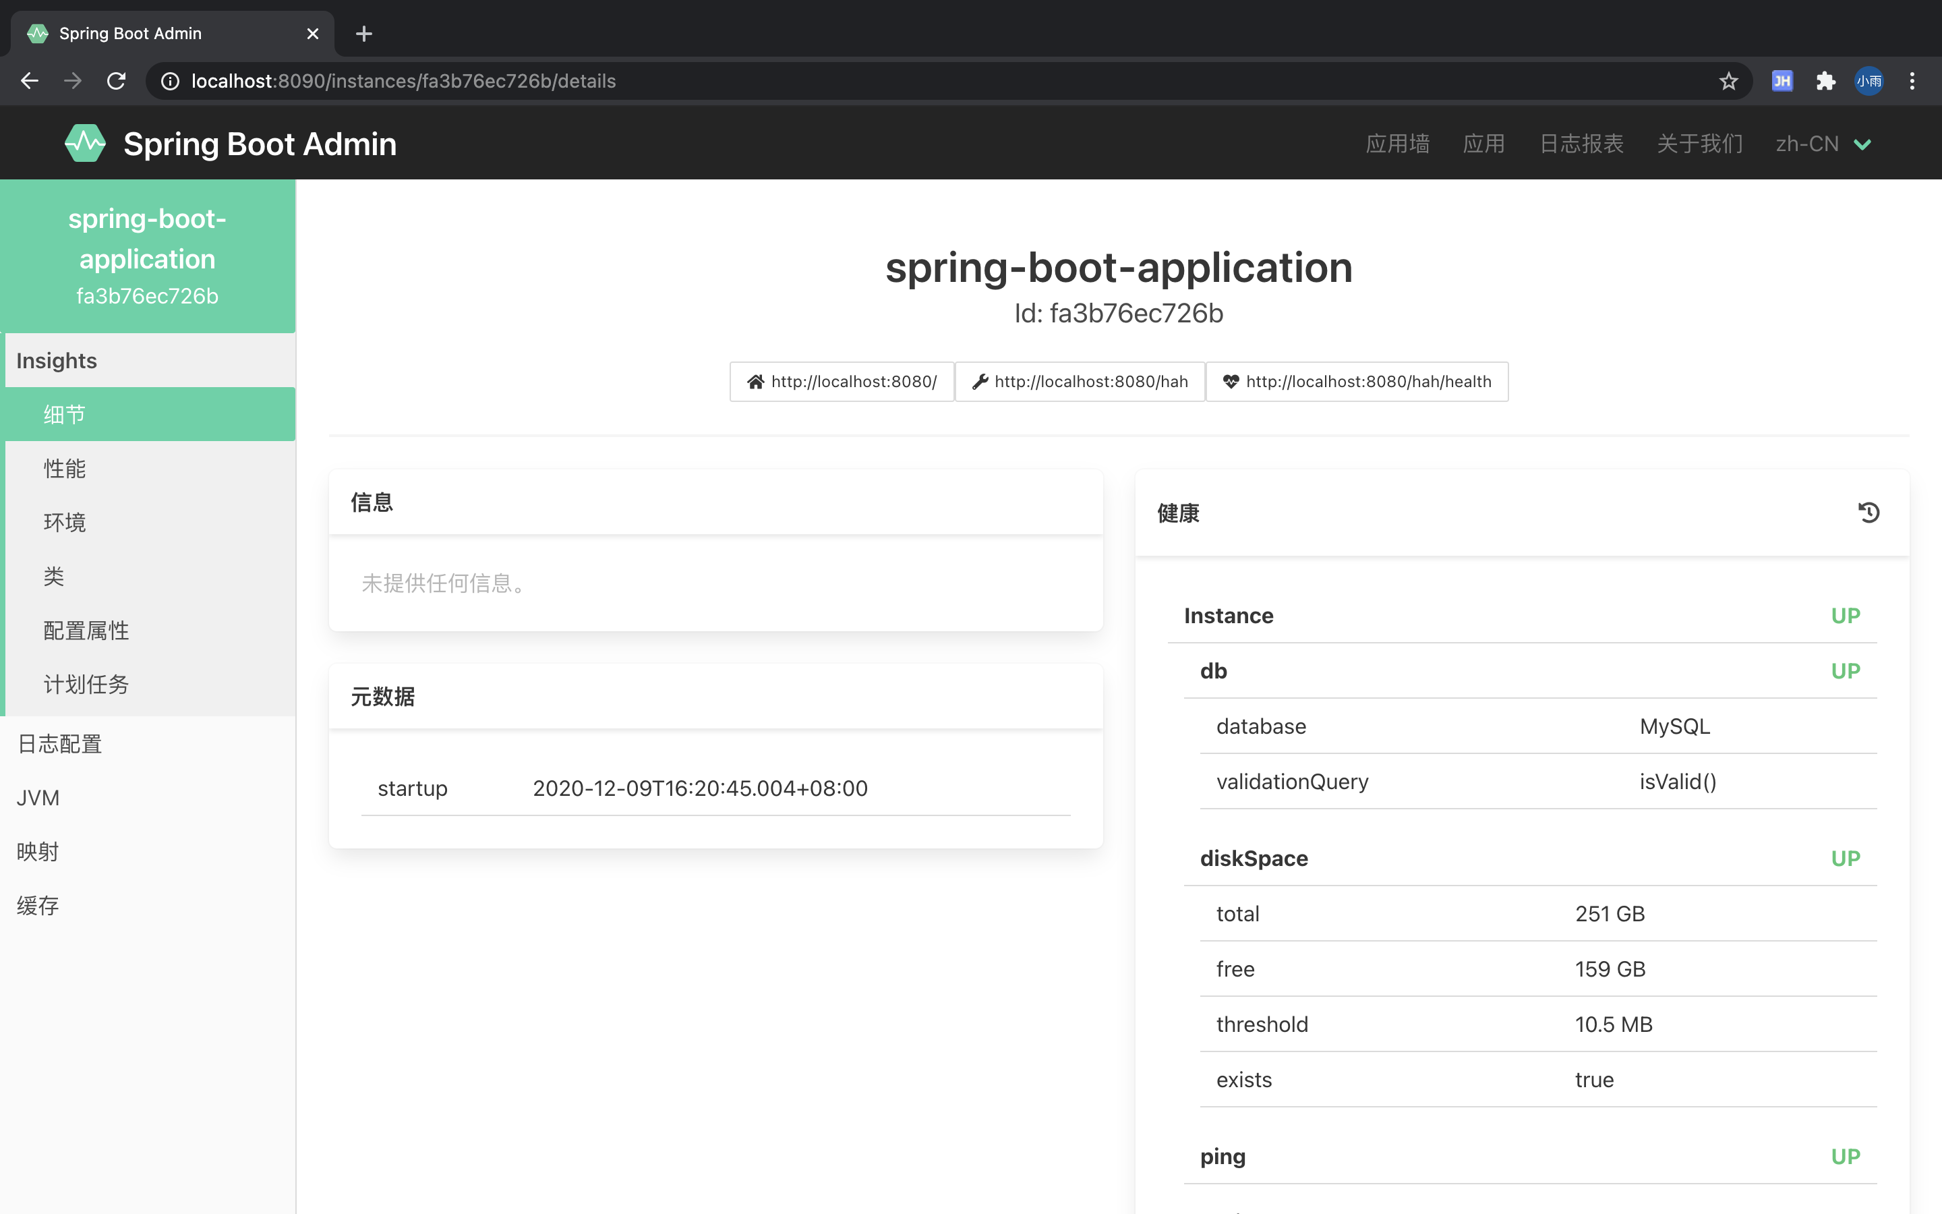Click the startup metadata key

click(x=413, y=788)
